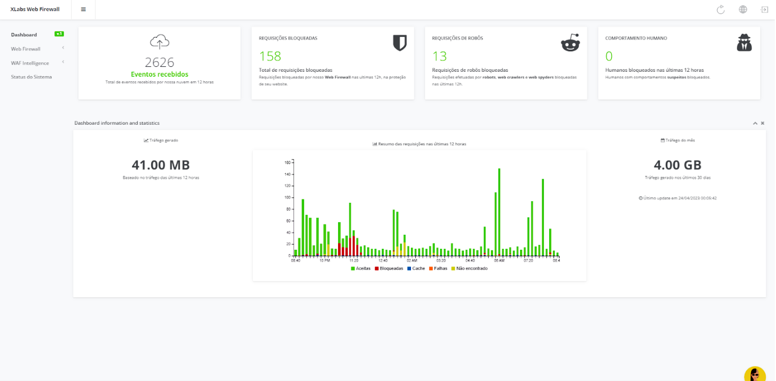The image size is (776, 381).
Task: Collapse the Dashboard information and statistics panel
Action: point(755,123)
